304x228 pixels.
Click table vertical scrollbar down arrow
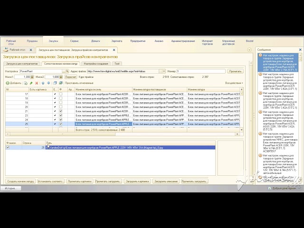(242, 130)
